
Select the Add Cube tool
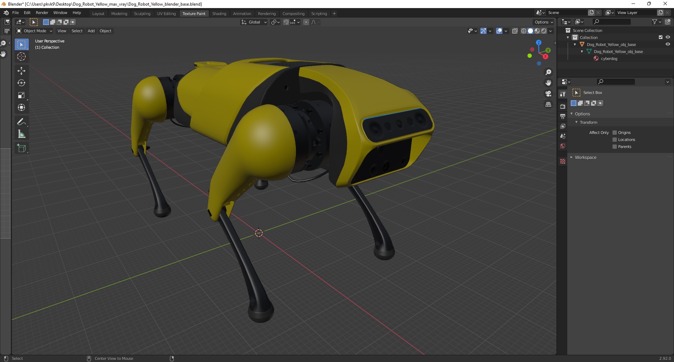click(x=21, y=148)
